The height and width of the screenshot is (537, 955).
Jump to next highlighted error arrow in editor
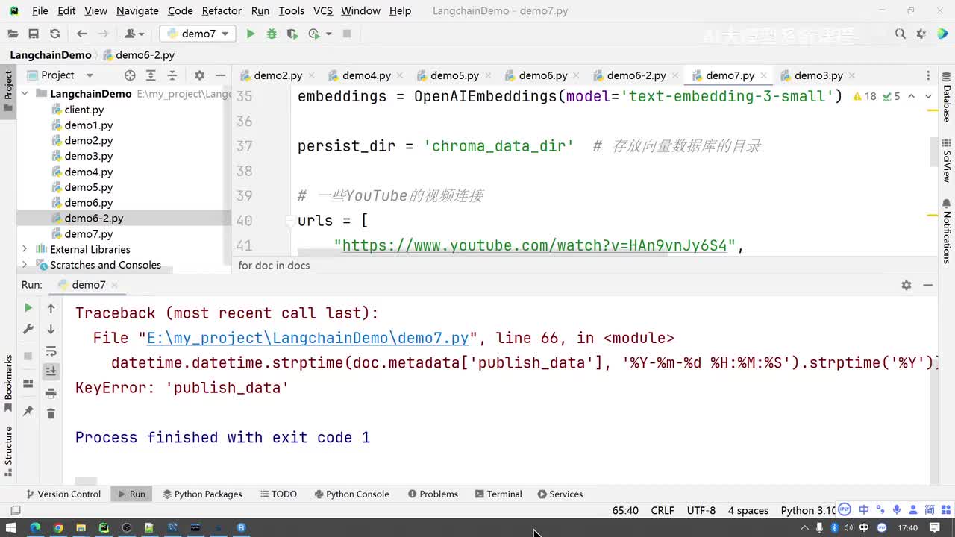928,96
